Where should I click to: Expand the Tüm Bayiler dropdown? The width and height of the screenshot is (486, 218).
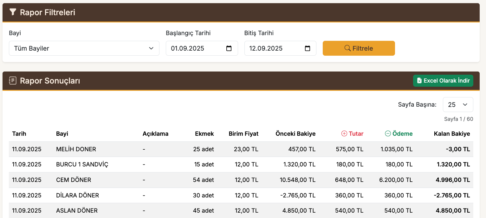tap(84, 48)
